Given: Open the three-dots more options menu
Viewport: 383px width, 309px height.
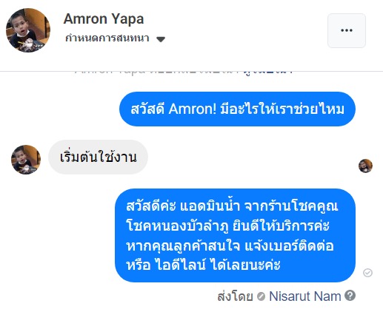Looking at the screenshot, I should 347,30.
